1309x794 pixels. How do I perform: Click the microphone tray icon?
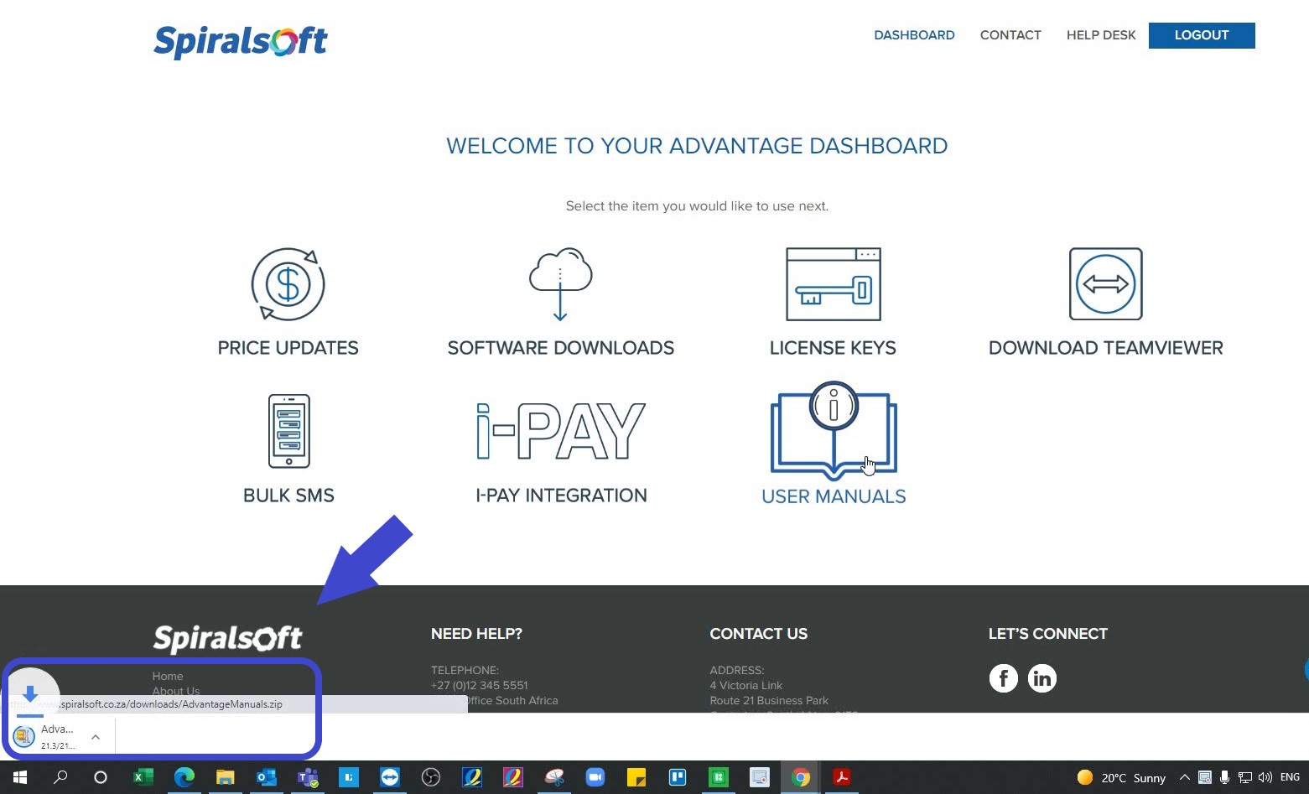(x=1225, y=777)
